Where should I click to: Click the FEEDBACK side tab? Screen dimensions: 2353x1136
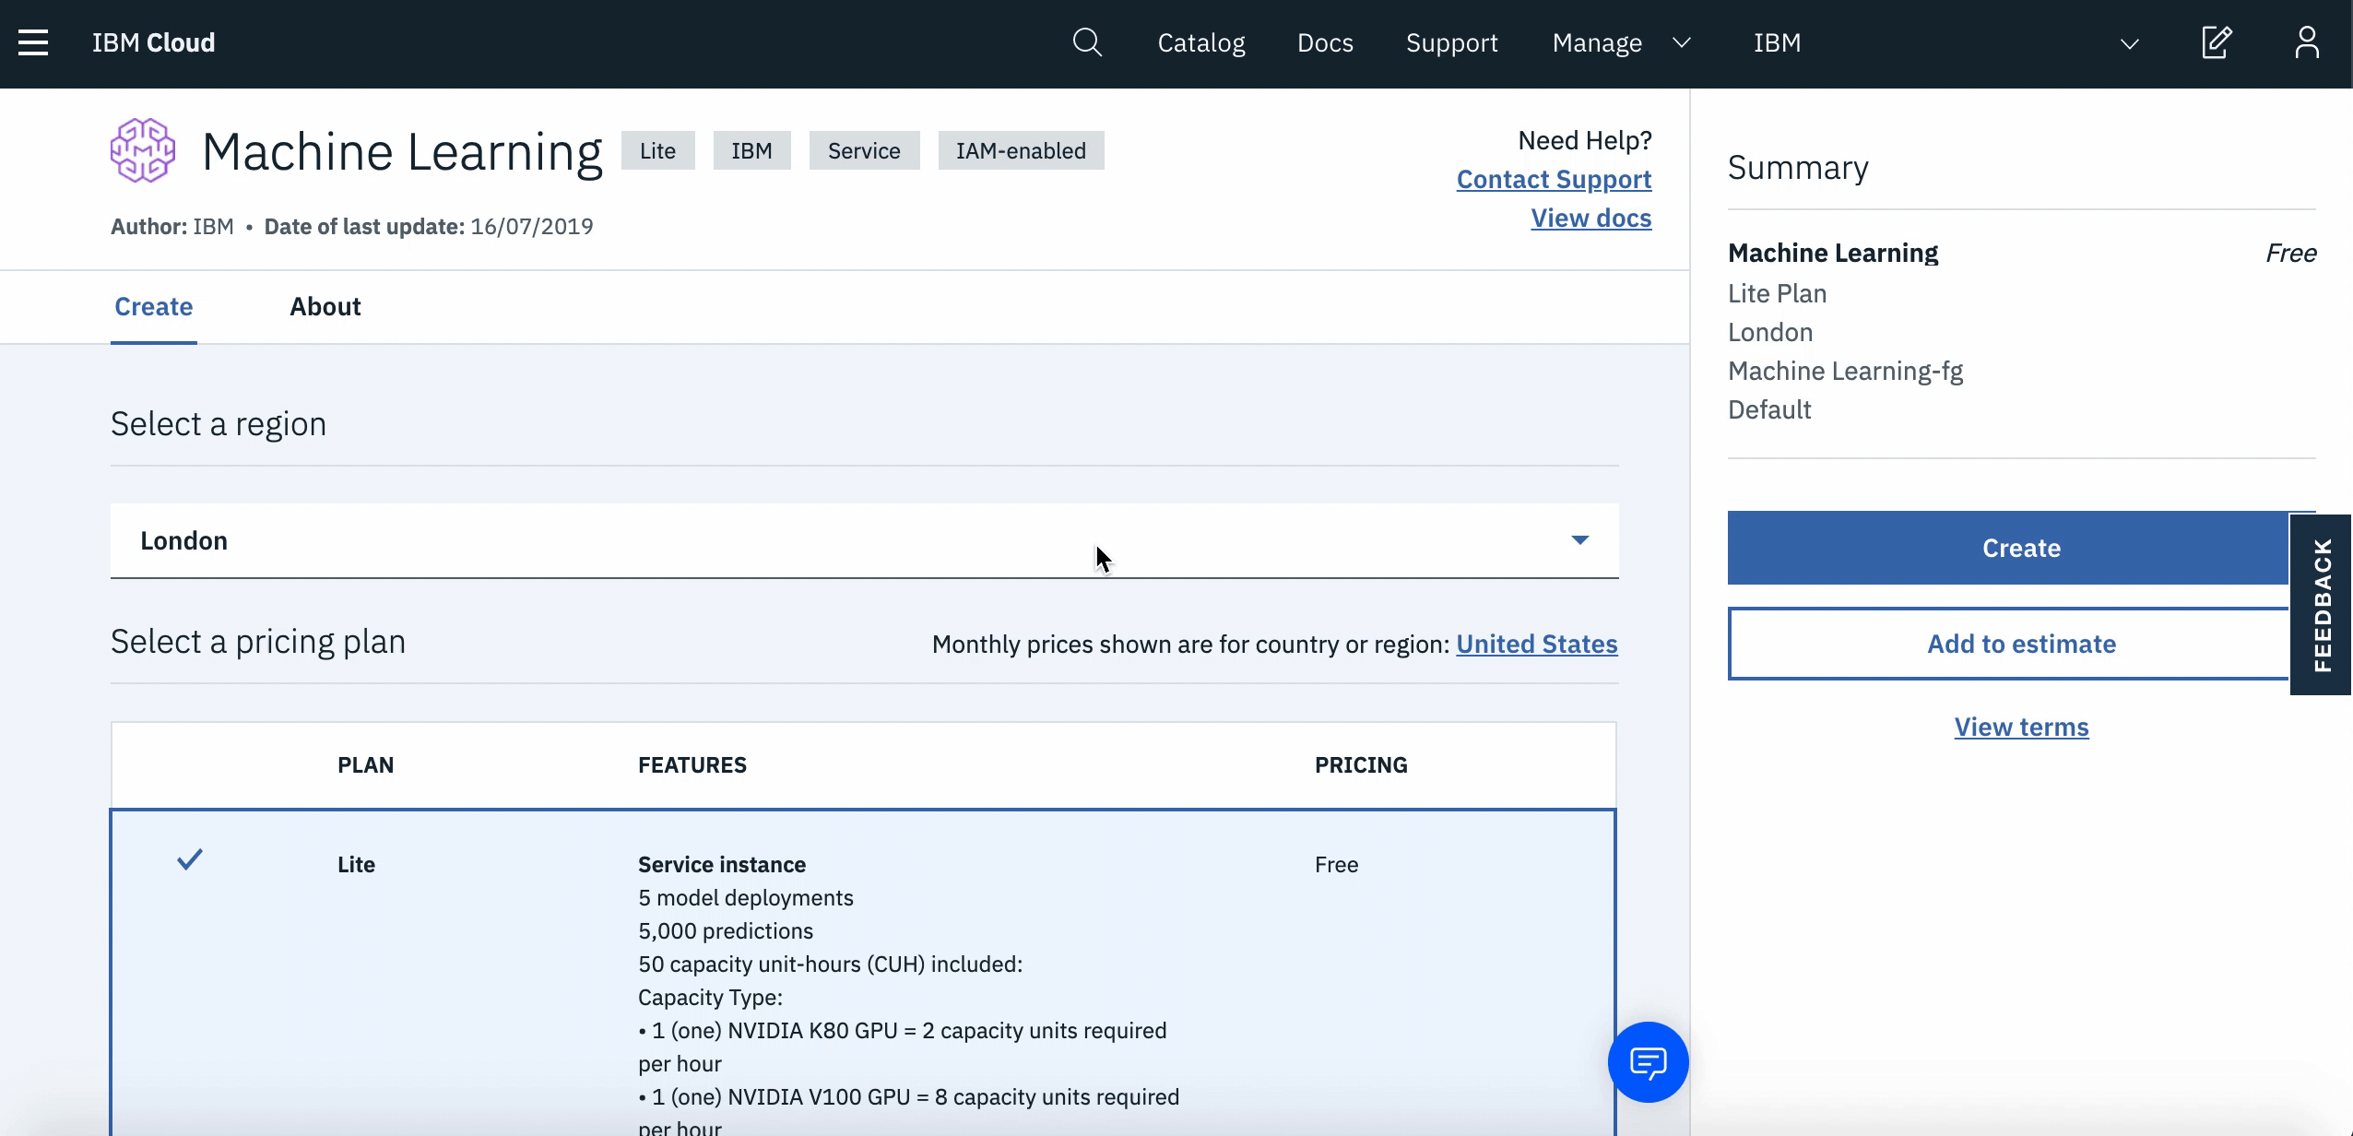(x=2322, y=605)
